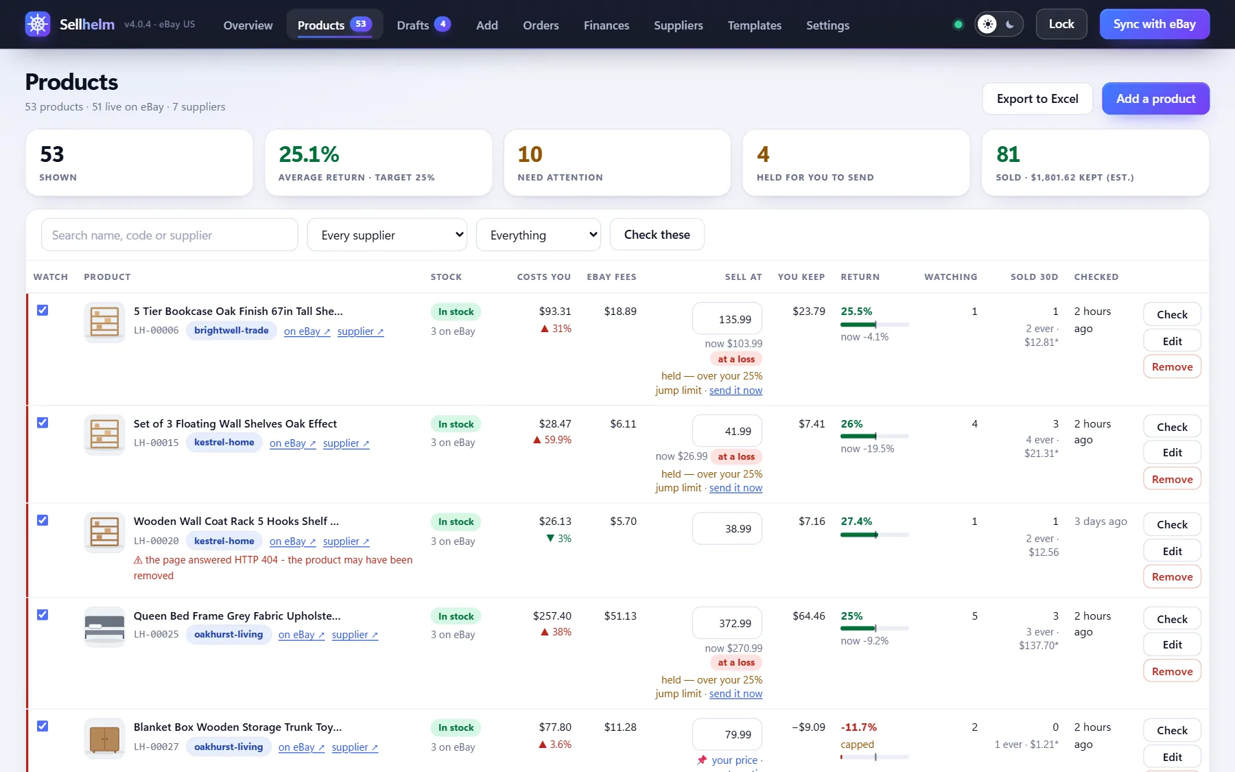Open the Finances tab
Viewport: 1235px width, 772px height.
(x=607, y=25)
